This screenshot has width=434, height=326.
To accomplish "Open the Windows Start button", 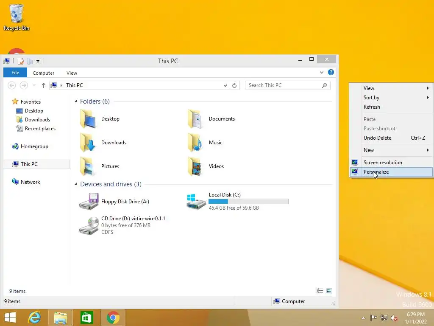I will click(x=10, y=318).
